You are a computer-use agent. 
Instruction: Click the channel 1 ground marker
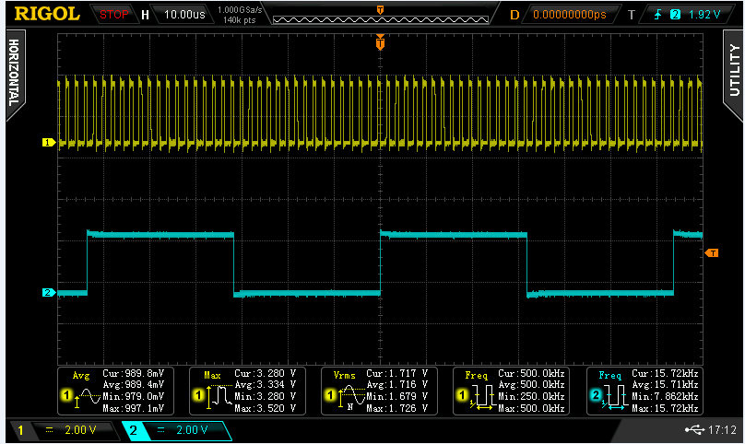click(x=49, y=142)
